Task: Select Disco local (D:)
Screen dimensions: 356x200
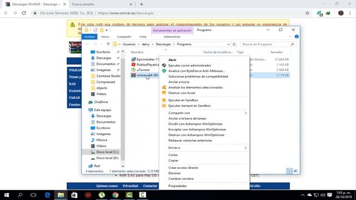Action: 107,158
